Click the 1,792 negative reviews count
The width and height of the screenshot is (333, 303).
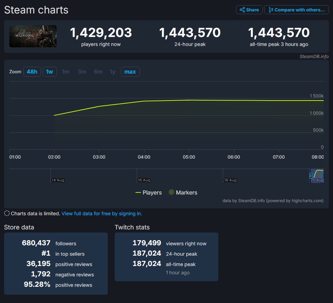[41, 274]
